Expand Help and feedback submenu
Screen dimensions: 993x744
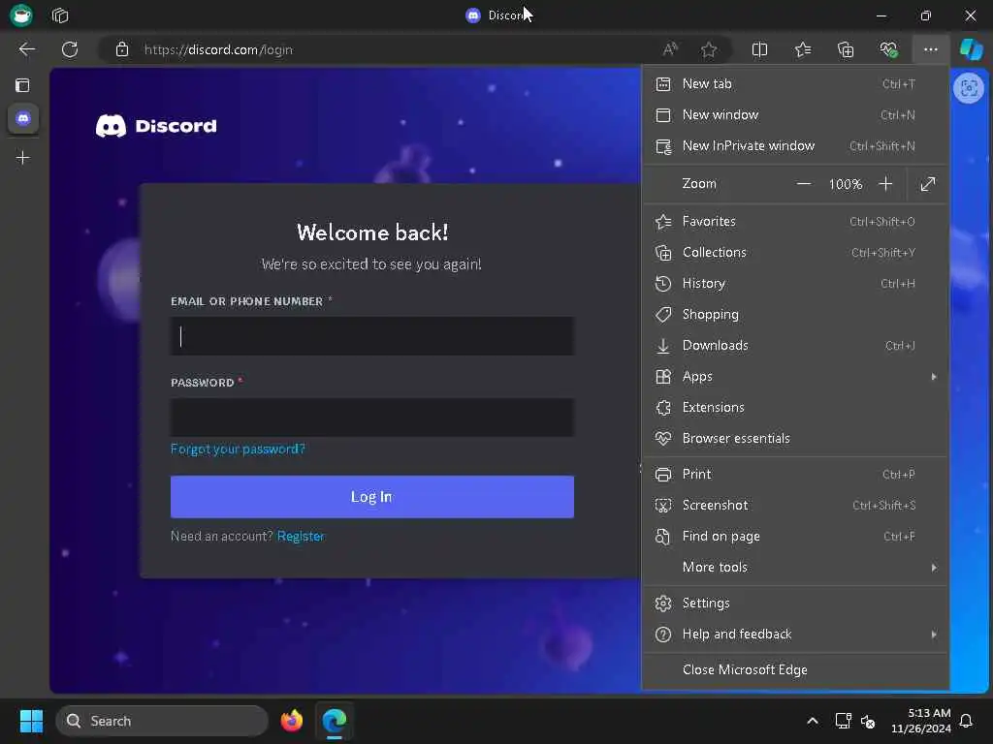click(x=795, y=634)
